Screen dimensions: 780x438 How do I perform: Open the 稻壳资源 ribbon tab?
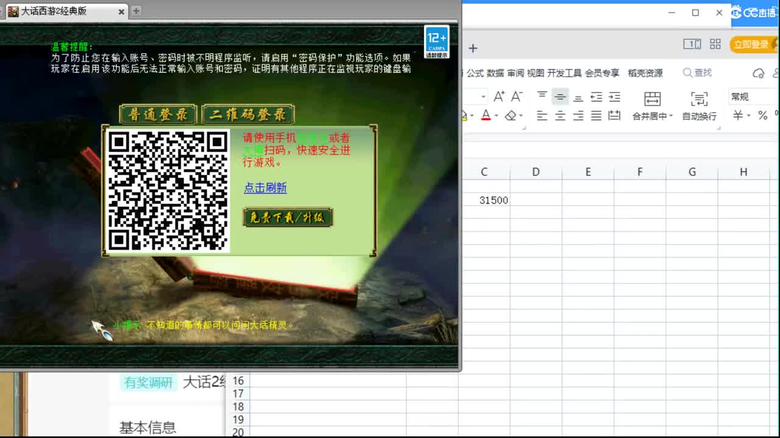pyautogui.click(x=645, y=73)
